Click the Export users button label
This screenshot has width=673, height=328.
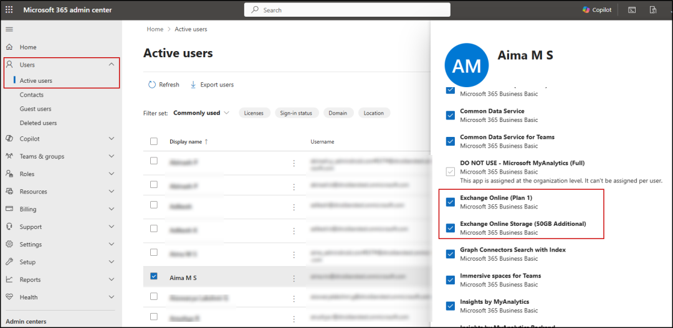[217, 85]
